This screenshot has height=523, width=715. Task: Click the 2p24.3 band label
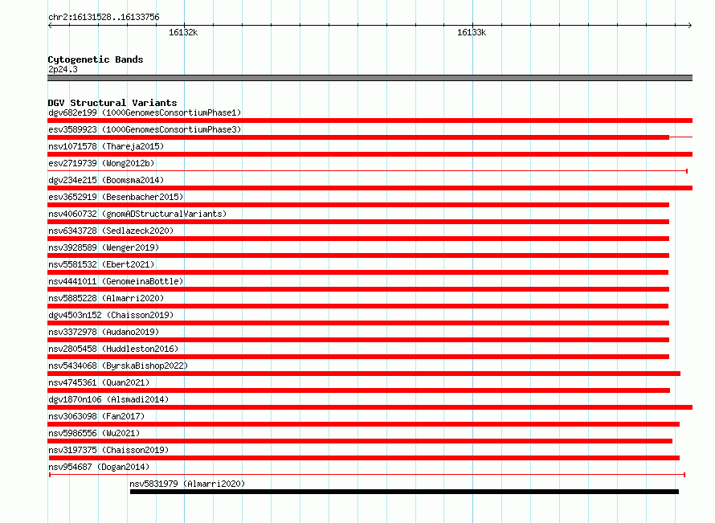[x=63, y=69]
